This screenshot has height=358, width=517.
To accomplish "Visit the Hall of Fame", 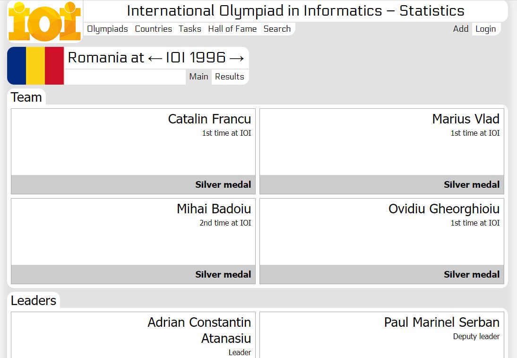I will (x=232, y=29).
